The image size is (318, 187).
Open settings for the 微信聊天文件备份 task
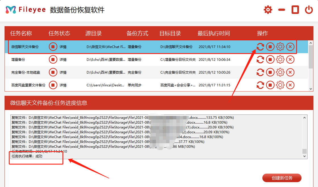[280, 47]
